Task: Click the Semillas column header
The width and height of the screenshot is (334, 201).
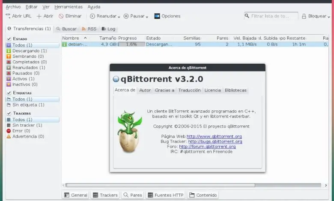Action: point(192,38)
